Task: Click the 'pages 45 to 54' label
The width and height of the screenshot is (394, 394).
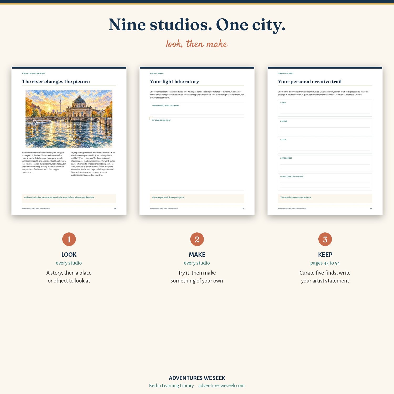Action: tap(325, 263)
